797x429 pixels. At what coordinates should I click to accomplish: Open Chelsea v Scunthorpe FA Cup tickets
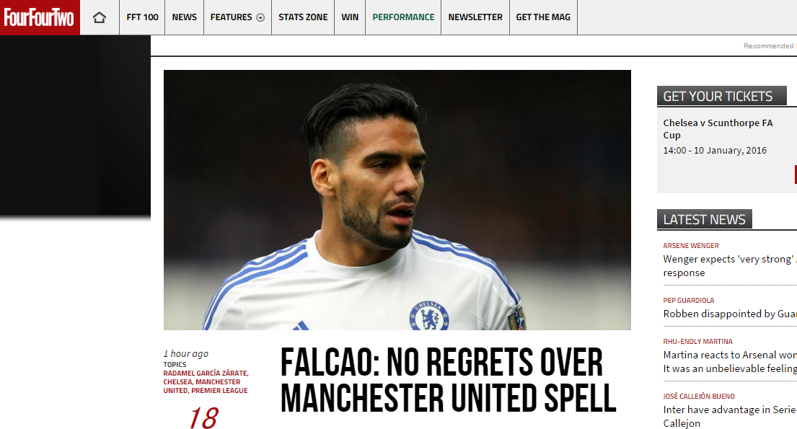[x=718, y=129]
